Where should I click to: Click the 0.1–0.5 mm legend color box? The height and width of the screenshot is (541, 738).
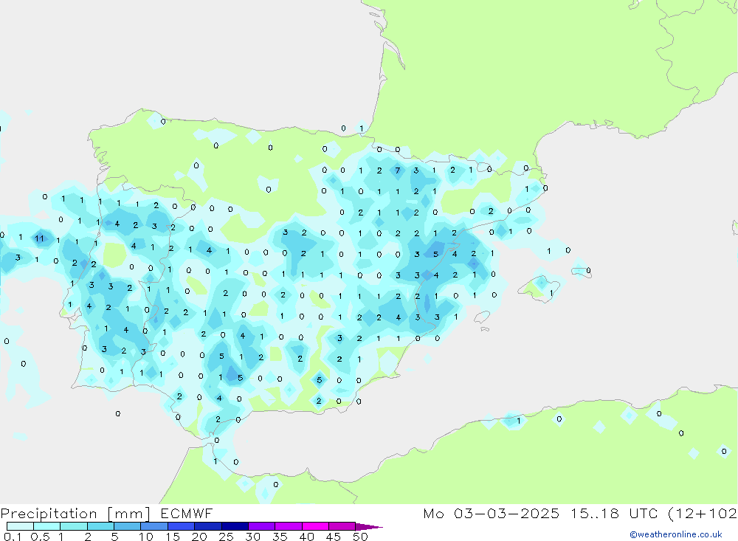click(20, 526)
